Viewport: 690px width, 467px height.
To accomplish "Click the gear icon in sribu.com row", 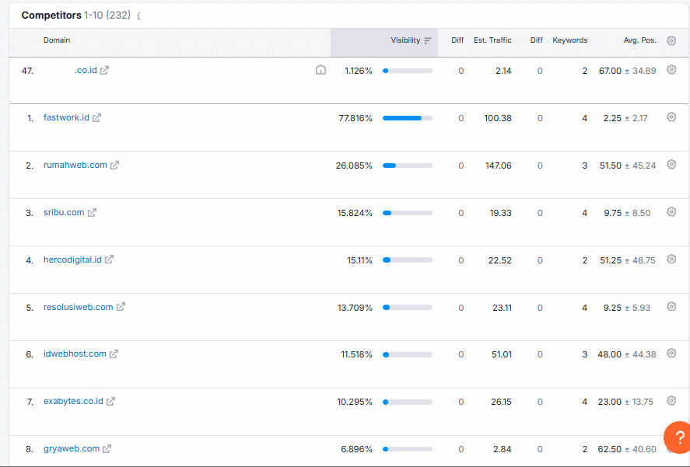I will pyautogui.click(x=671, y=212).
